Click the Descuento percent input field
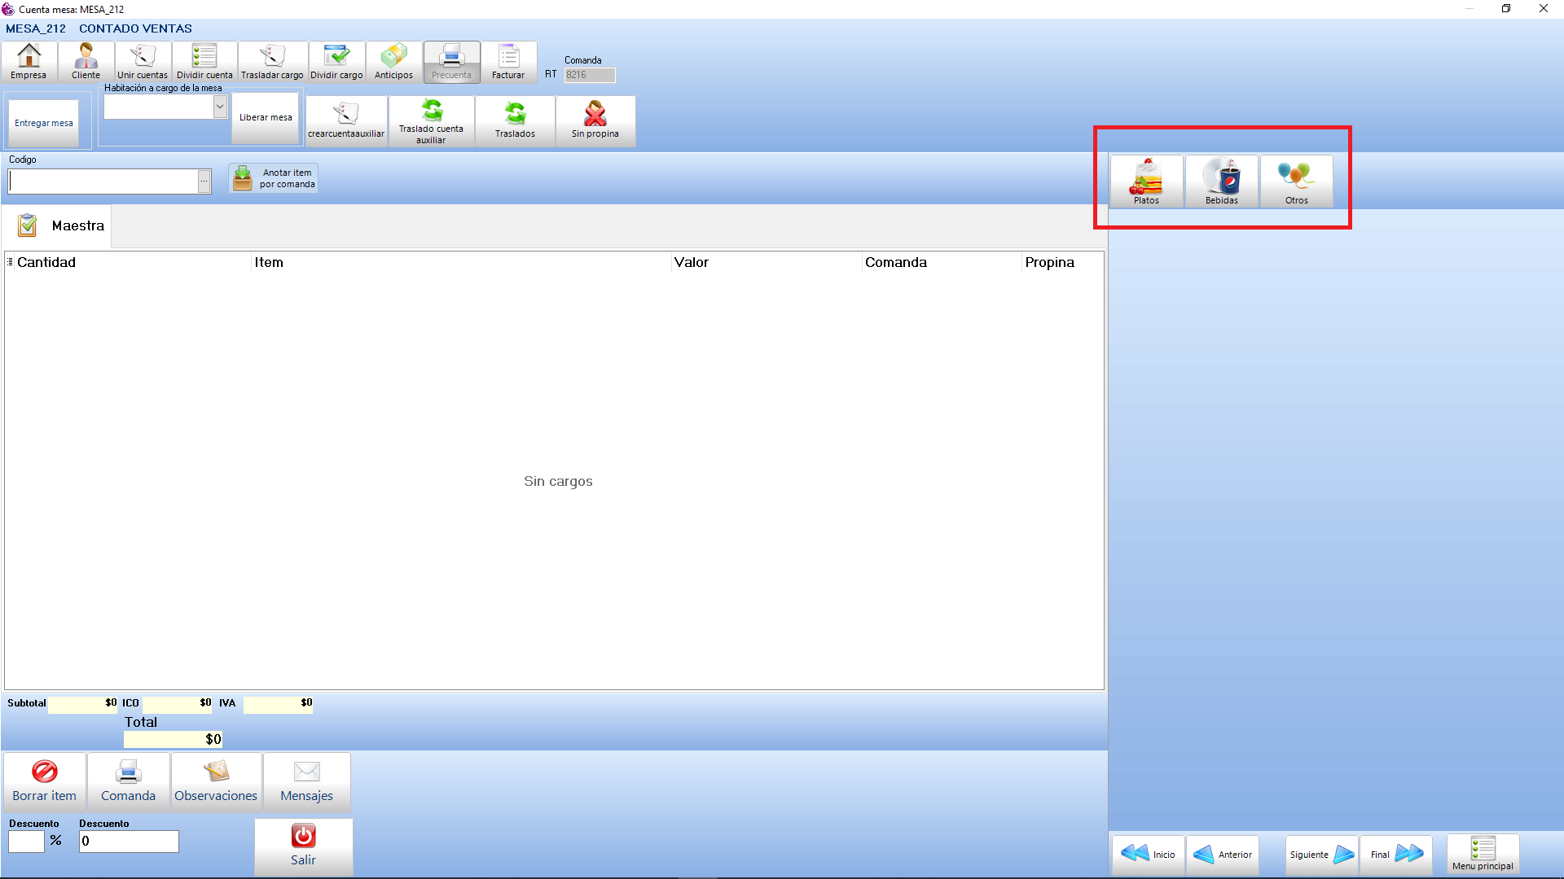 pyautogui.click(x=26, y=841)
